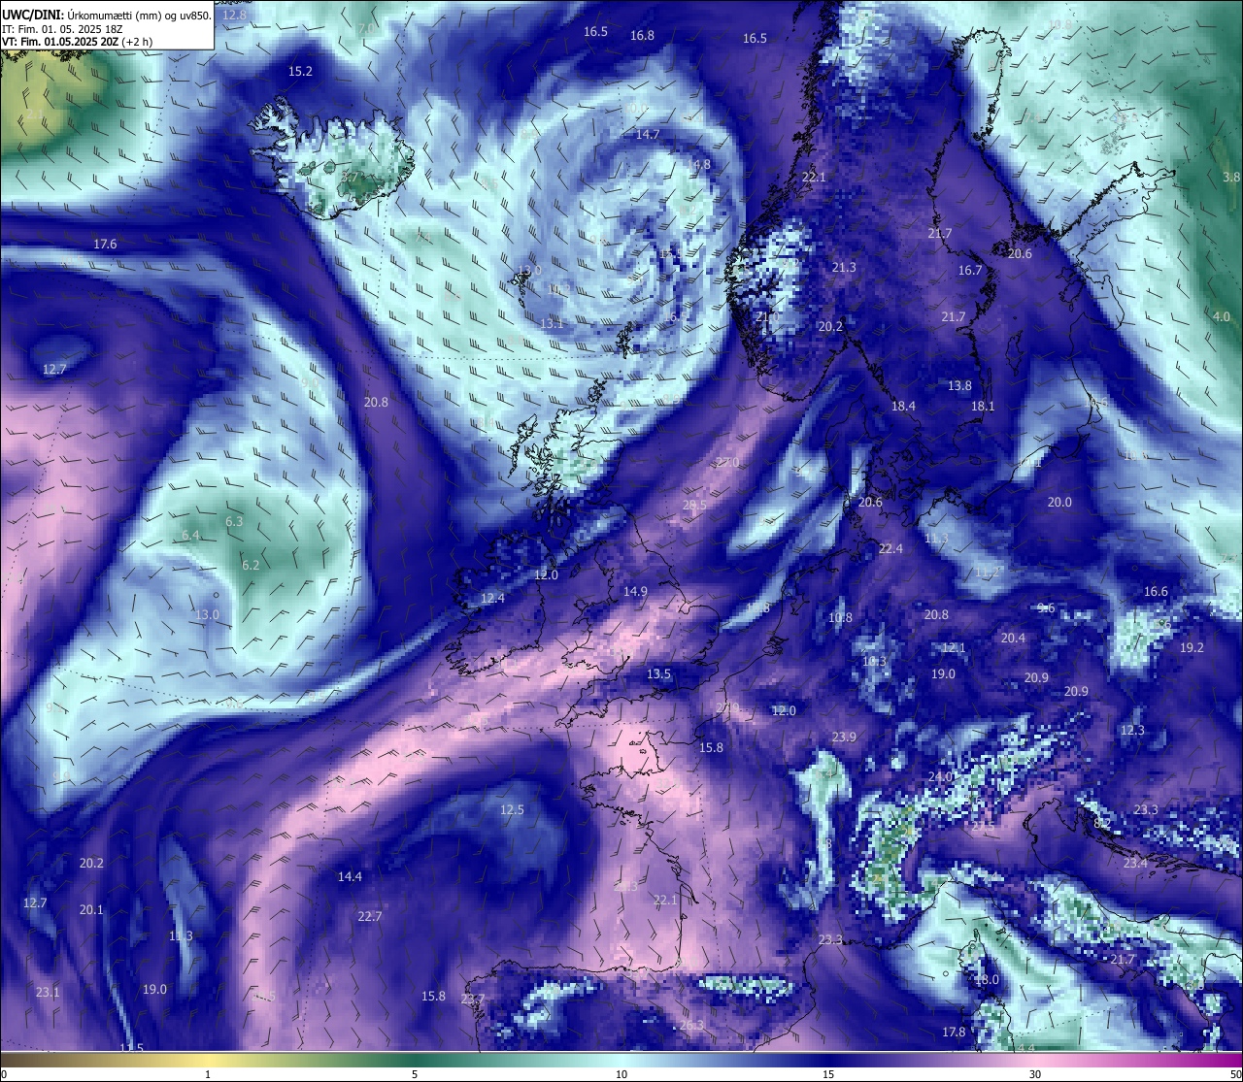Click the 12.3 value on the map

click(1132, 731)
